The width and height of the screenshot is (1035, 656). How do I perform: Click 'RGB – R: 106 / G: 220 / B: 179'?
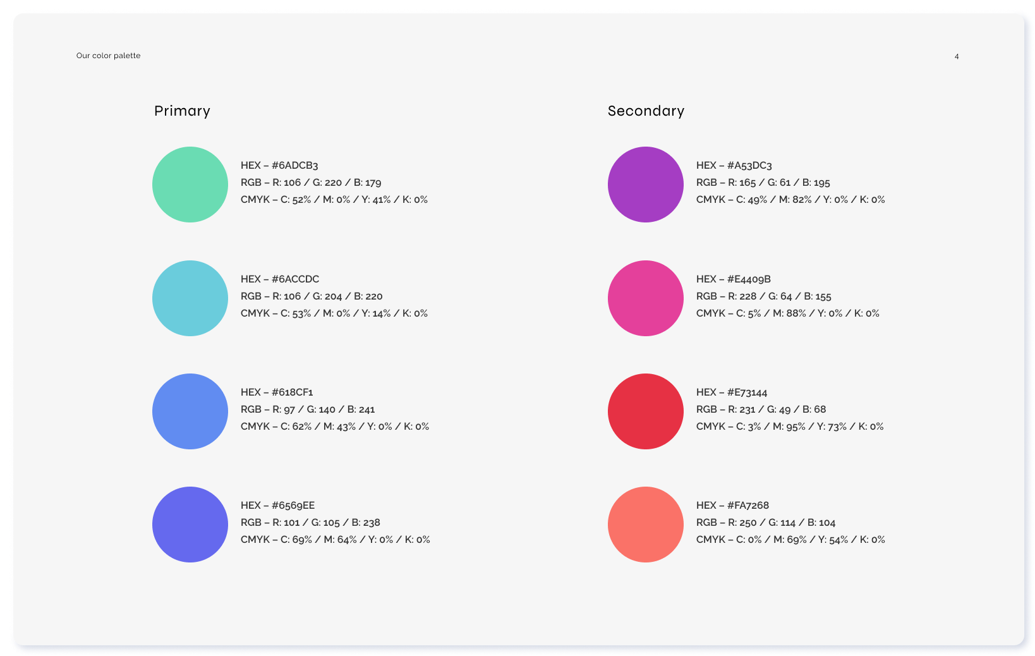coord(311,183)
